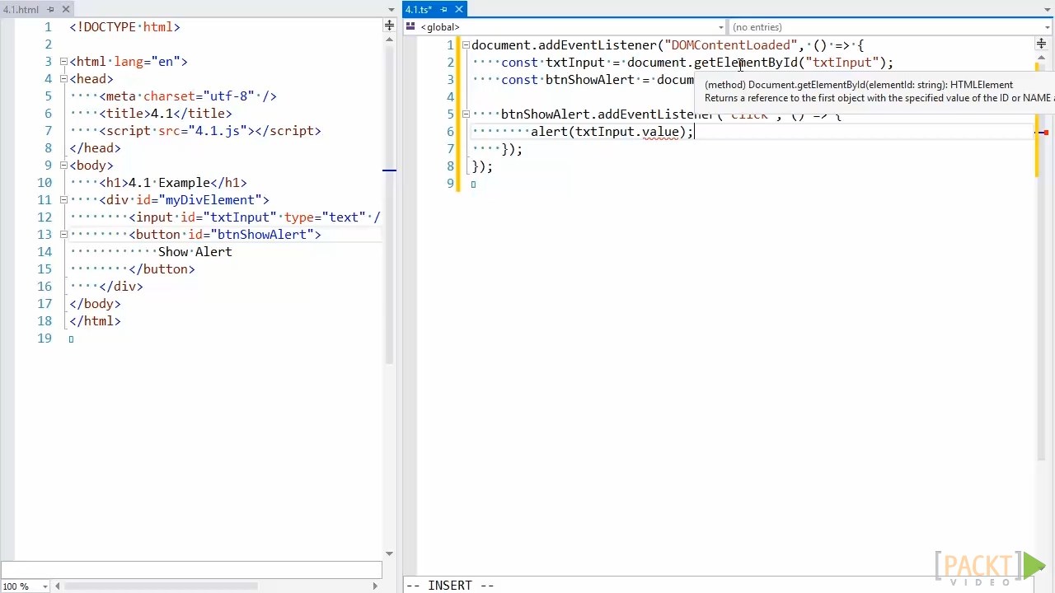Click the <h1>4.1 Example</h1> line
Viewport: 1055px width, 593px height.
click(x=173, y=183)
